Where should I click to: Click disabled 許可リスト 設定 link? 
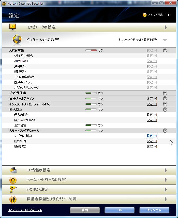tap(152, 66)
